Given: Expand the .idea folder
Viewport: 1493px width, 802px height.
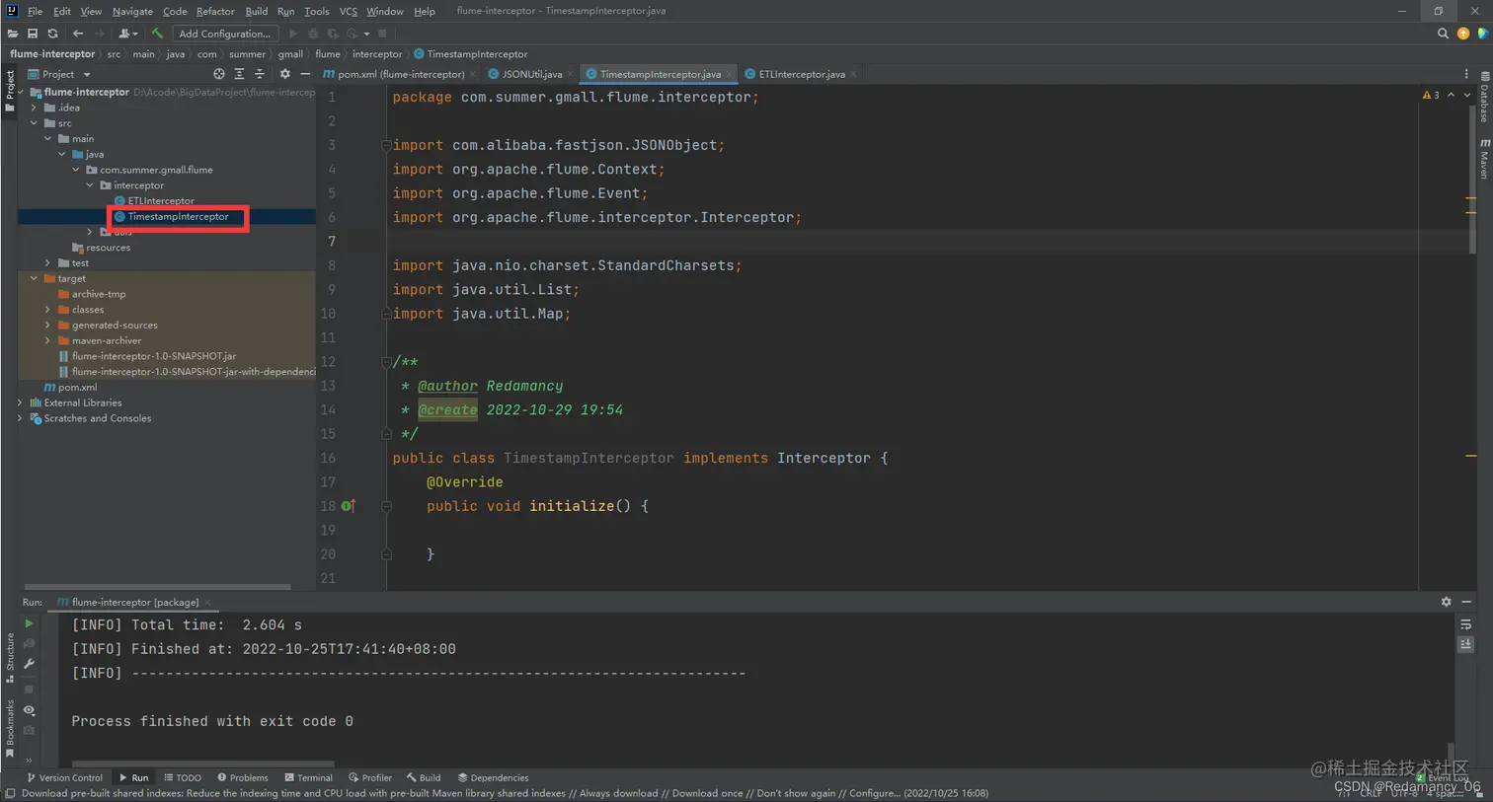Looking at the screenshot, I should point(35,108).
